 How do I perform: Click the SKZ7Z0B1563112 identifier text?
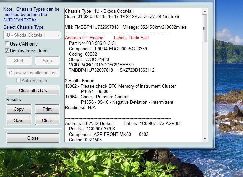coord(137,70)
